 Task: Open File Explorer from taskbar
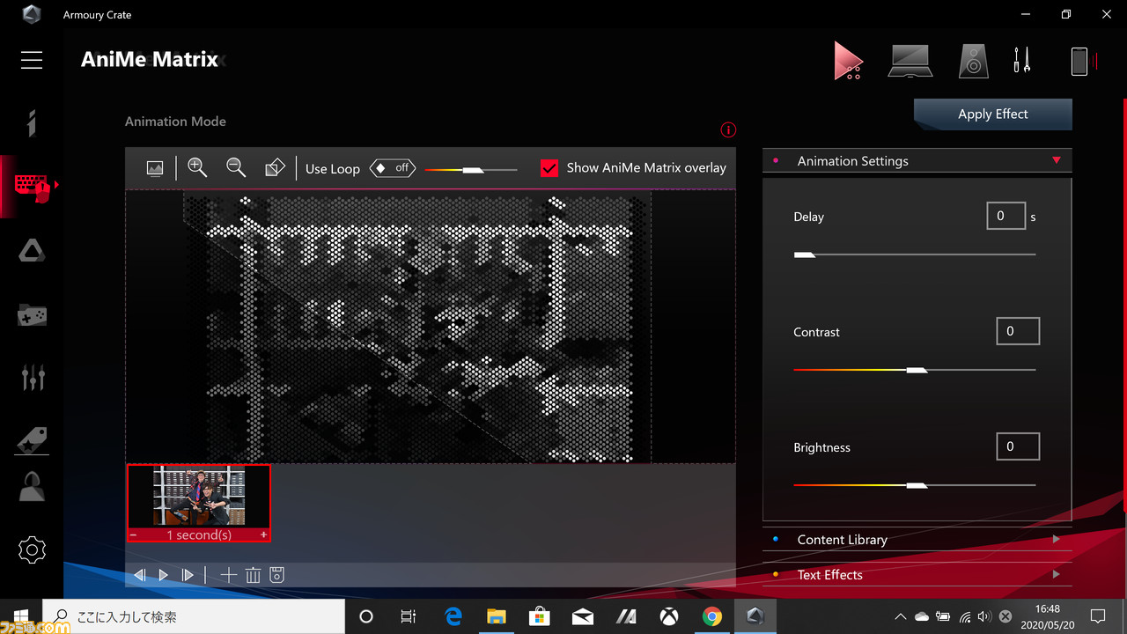coord(497,617)
